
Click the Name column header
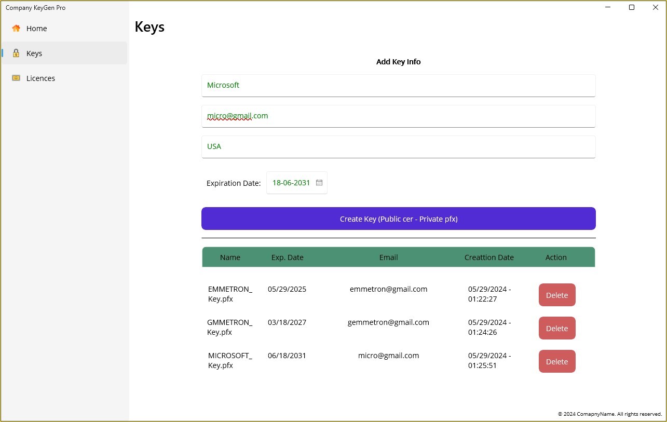tap(230, 257)
